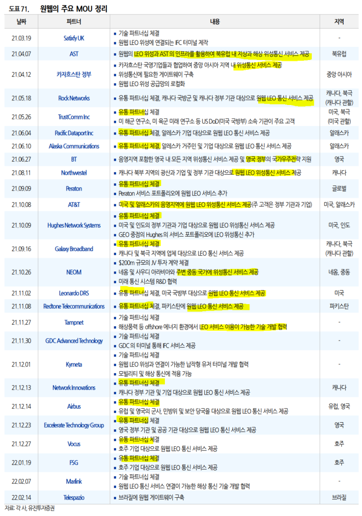
Task: Click the 브라질 region cell
Action: (x=340, y=498)
